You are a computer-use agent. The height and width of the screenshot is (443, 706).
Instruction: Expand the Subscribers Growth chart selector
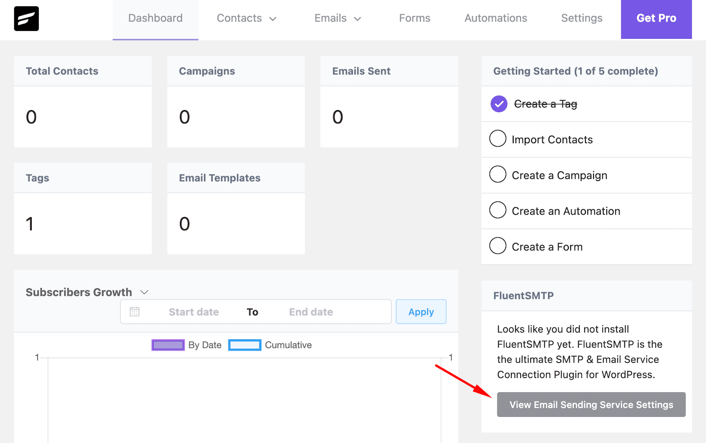coord(144,292)
